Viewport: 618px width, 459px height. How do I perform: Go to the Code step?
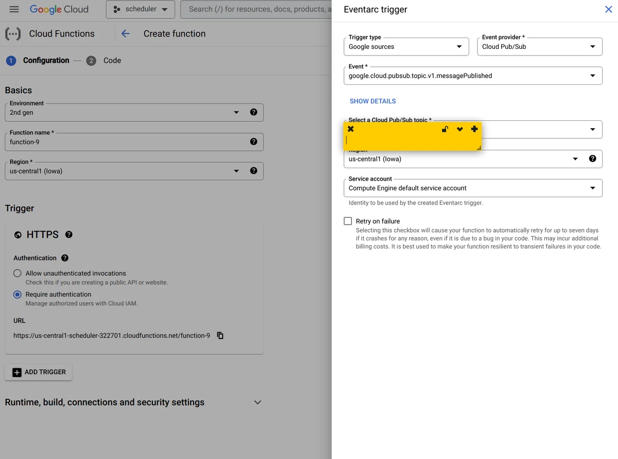(x=104, y=60)
